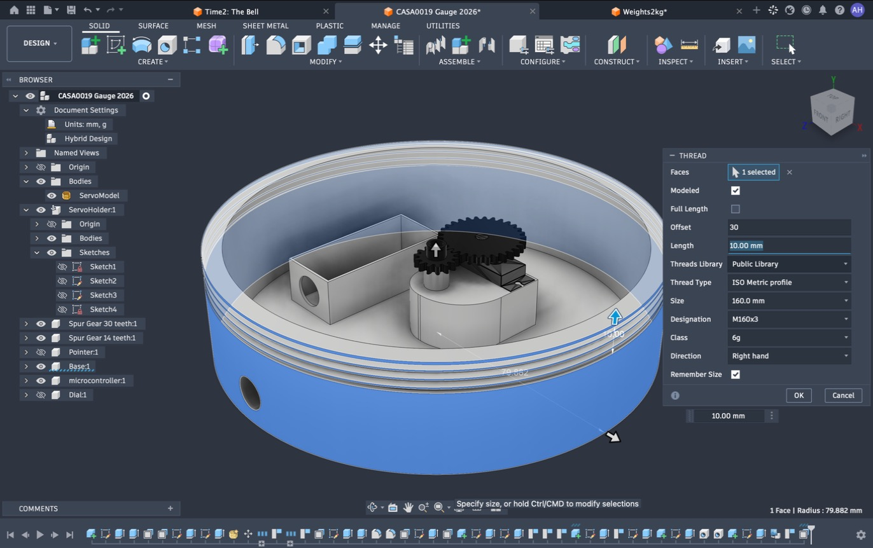The height and width of the screenshot is (548, 873).
Task: Confirm the thread with OK
Action: tap(799, 395)
